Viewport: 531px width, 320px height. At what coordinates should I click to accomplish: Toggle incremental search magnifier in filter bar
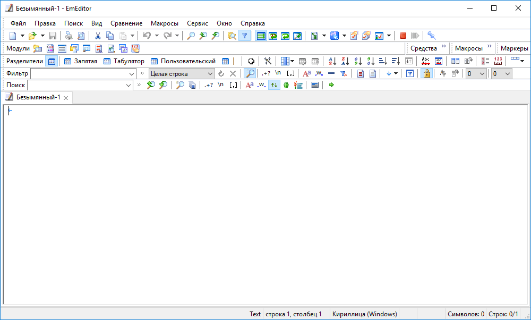(x=250, y=73)
